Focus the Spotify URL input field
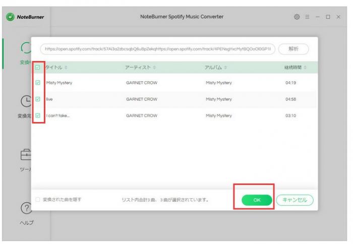 [x=157, y=49]
